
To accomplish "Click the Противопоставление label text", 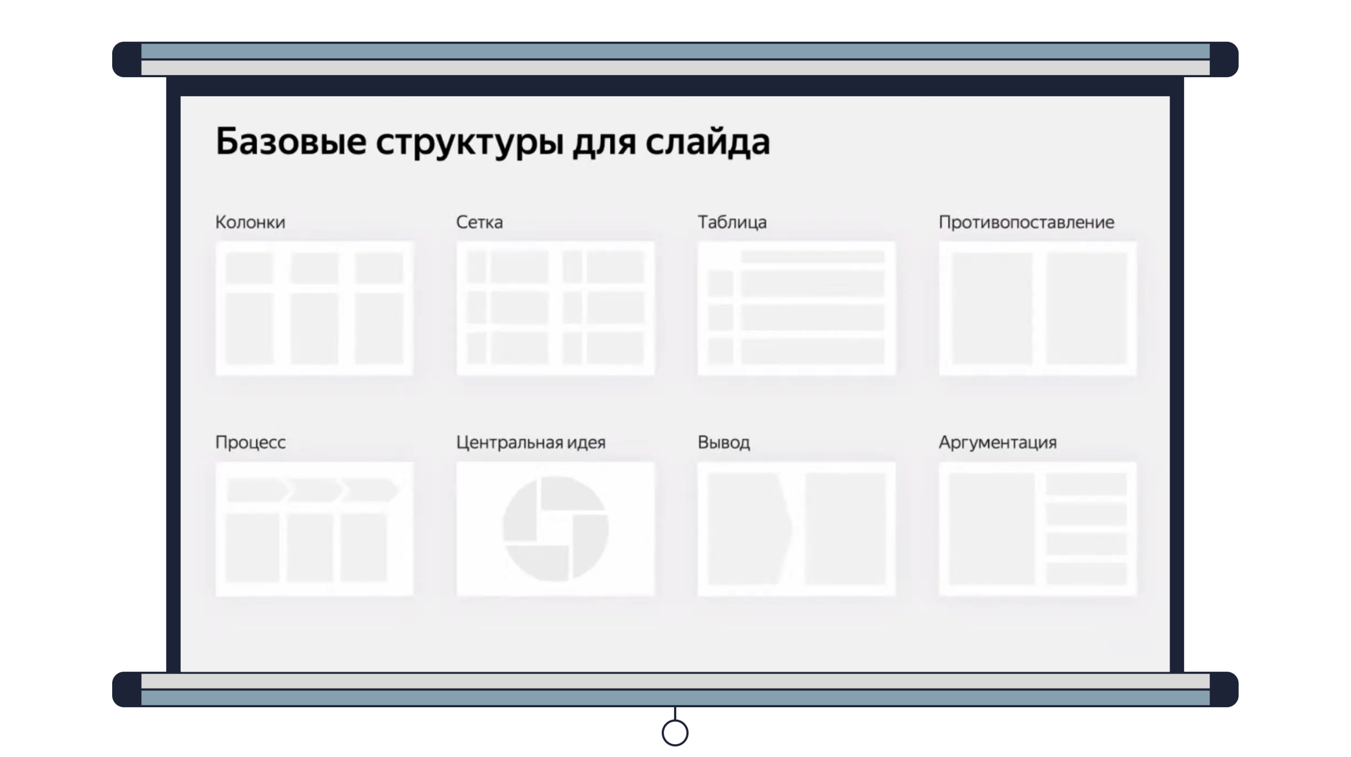I will [1026, 222].
